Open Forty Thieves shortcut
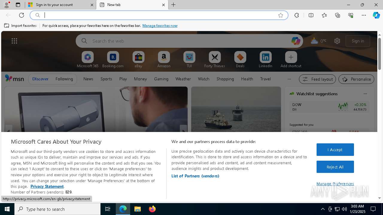Viewport: 383px width, 215px height. 215,59
